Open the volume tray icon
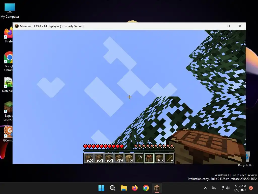 (228, 188)
